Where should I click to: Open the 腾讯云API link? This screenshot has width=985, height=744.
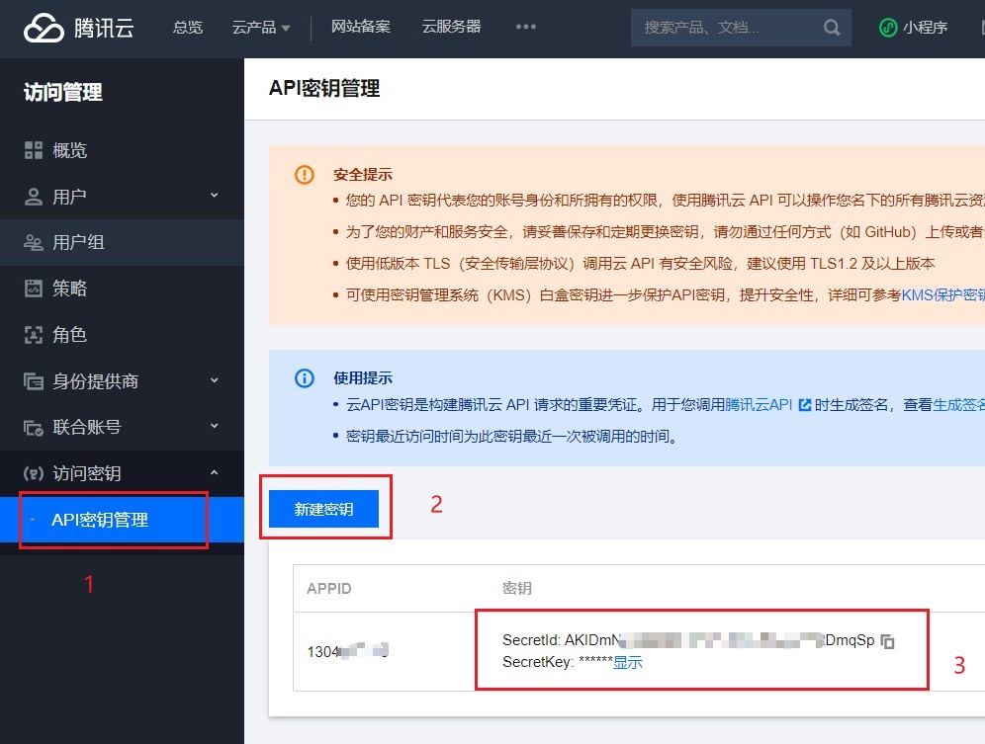pyautogui.click(x=759, y=405)
